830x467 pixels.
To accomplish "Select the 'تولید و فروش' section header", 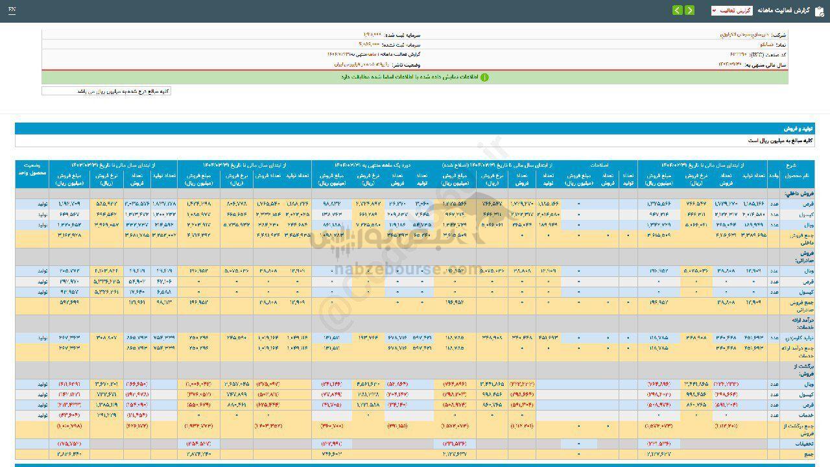I will click(801, 129).
